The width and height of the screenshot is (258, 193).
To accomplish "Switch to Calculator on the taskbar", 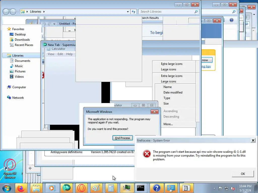I will [x=111, y=188].
